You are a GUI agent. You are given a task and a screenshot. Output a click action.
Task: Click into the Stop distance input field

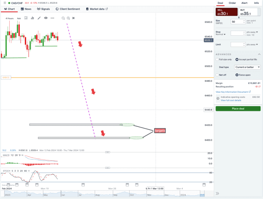coord(236,33)
